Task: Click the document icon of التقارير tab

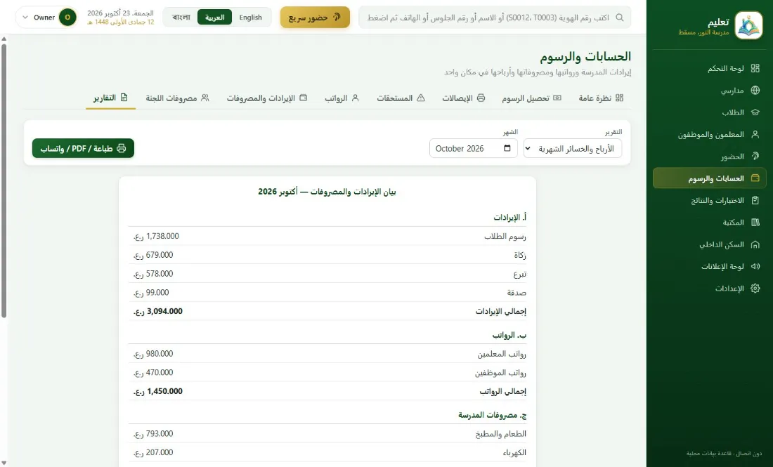Action: 124,98
